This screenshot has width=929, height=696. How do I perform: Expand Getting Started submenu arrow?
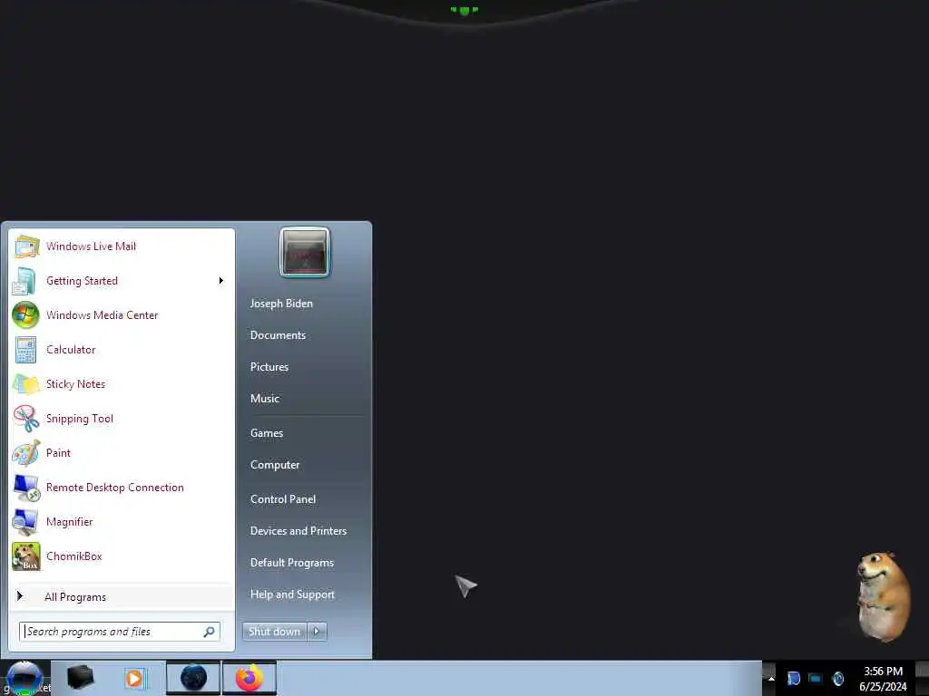221,281
